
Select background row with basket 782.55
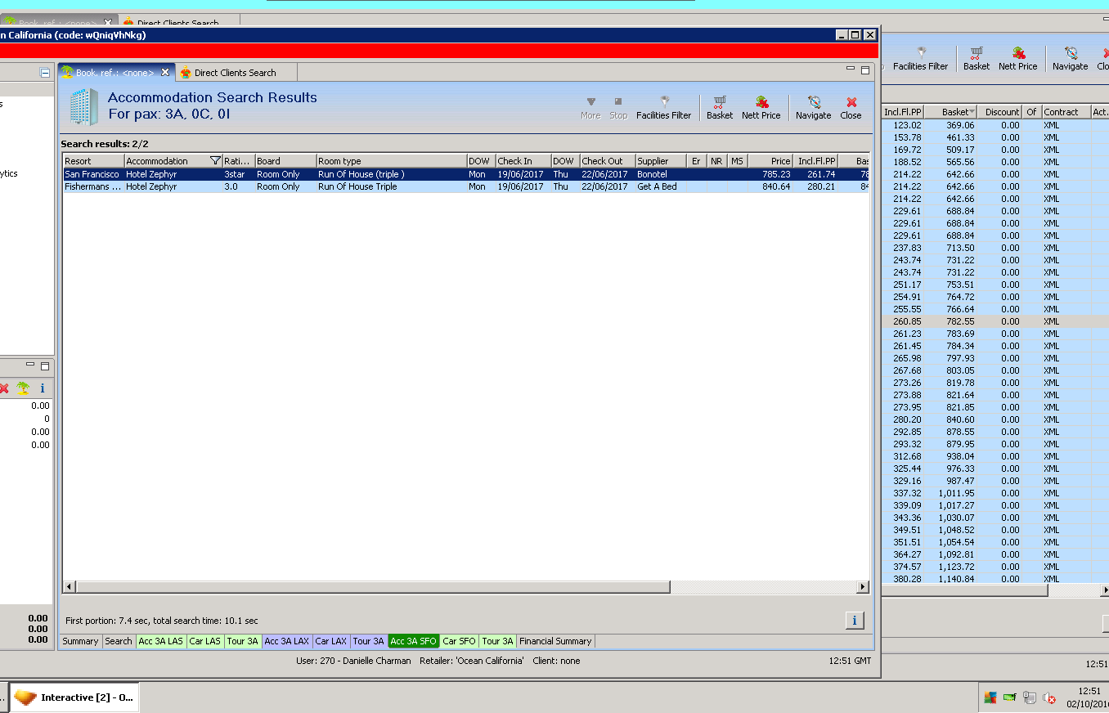tap(995, 321)
